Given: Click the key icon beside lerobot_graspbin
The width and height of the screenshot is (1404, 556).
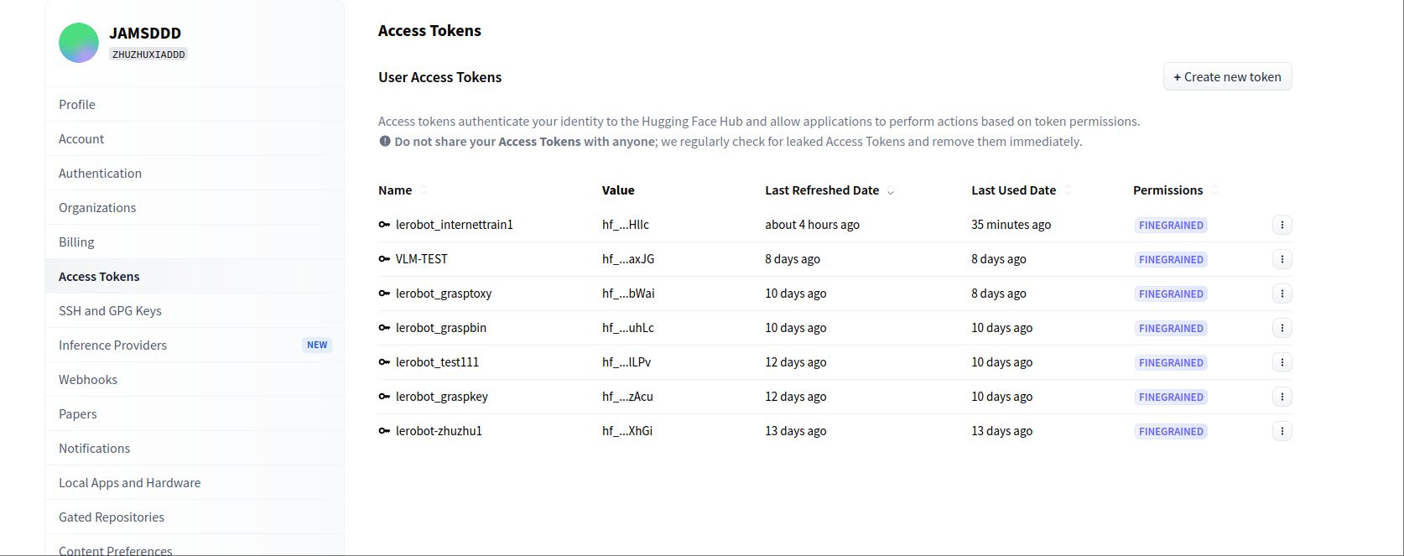Looking at the screenshot, I should (x=384, y=328).
